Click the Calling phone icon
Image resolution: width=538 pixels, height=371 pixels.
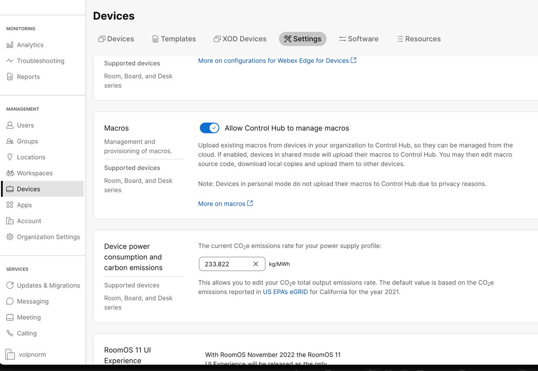tap(10, 333)
